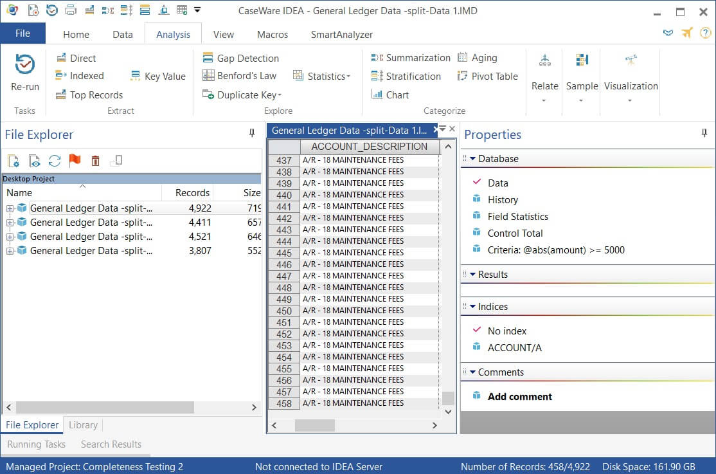Image resolution: width=716 pixels, height=474 pixels.
Task: Open Field Statistics in Properties
Action: click(x=517, y=217)
